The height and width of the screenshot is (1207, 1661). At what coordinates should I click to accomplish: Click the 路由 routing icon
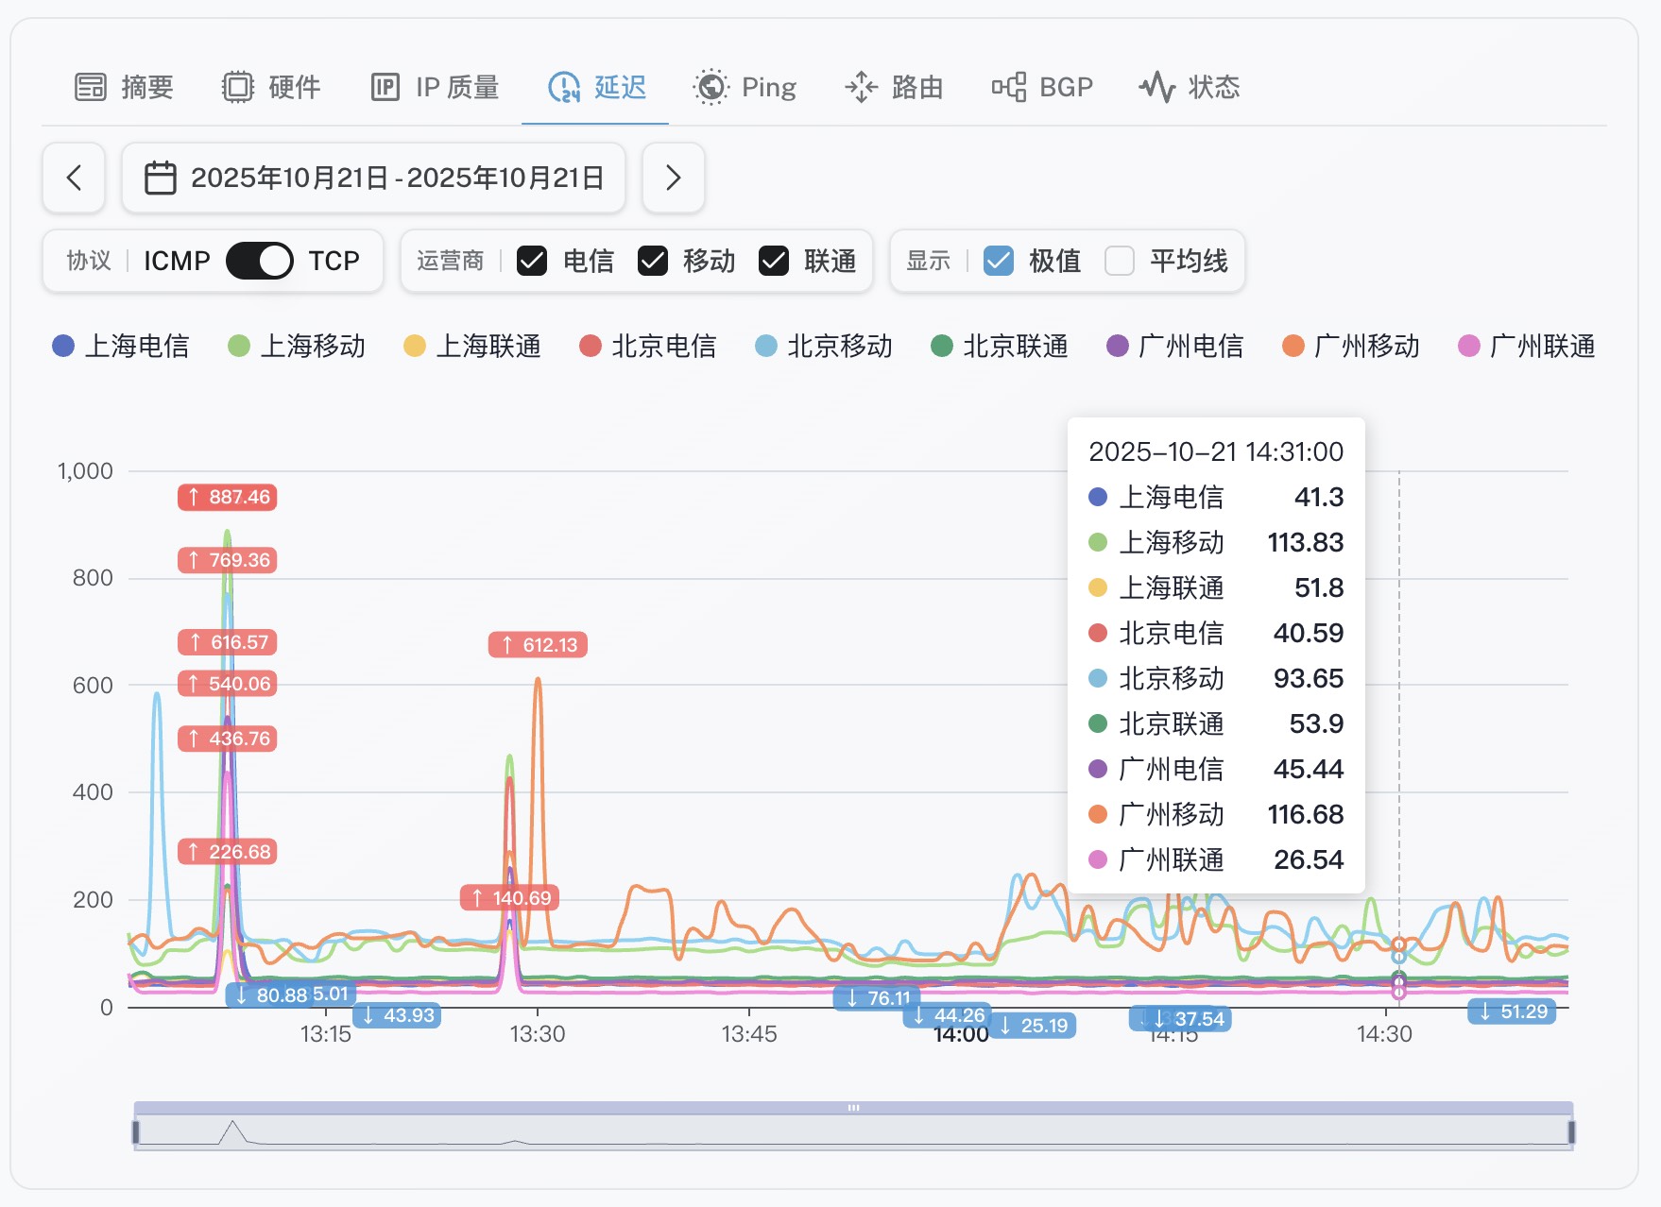pyautogui.click(x=861, y=87)
